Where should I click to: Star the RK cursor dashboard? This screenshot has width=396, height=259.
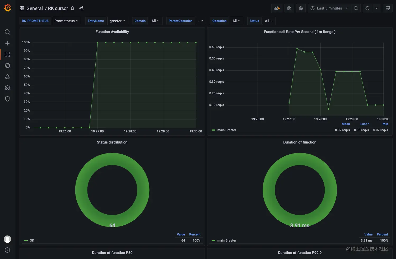[x=72, y=8]
